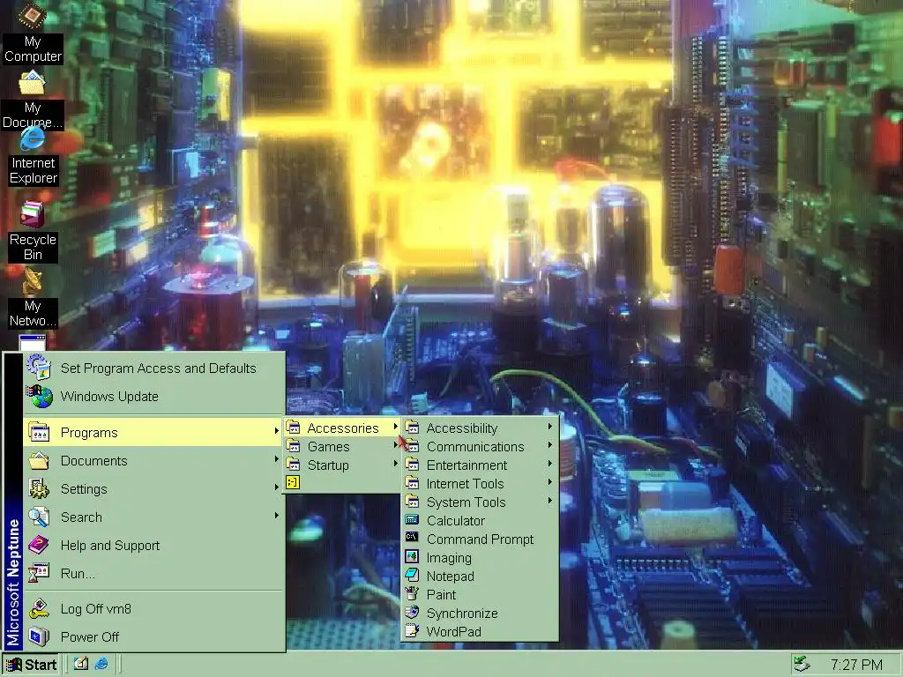Screen dimensions: 903x677
Task: Click the Run icon in Start menu
Action: [39, 573]
